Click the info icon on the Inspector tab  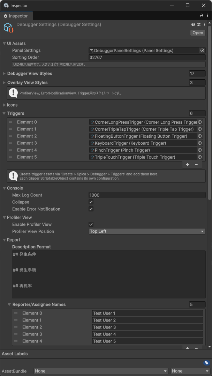[x=6, y=16]
